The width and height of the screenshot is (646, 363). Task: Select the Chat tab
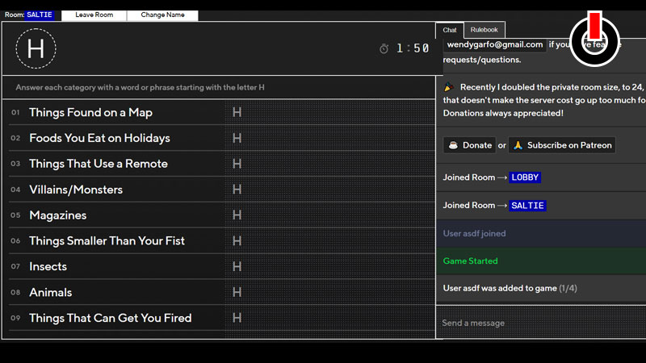pyautogui.click(x=450, y=30)
